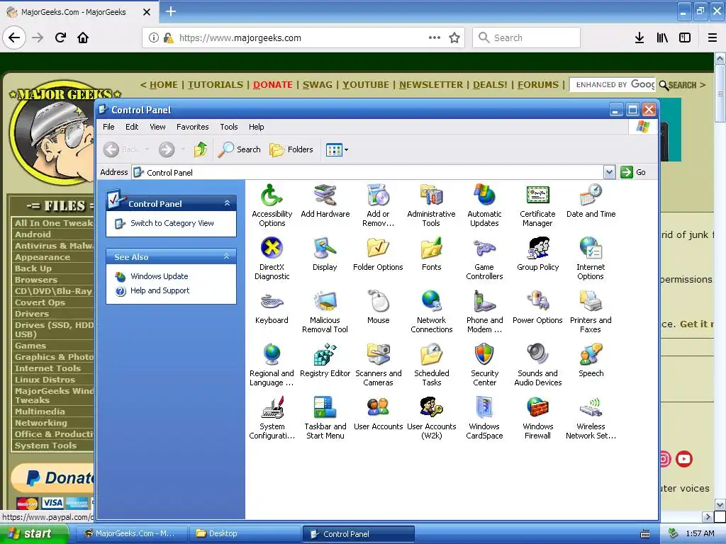This screenshot has height=544, width=726.
Task: Open the Windows Start button
Action: pos(34,534)
